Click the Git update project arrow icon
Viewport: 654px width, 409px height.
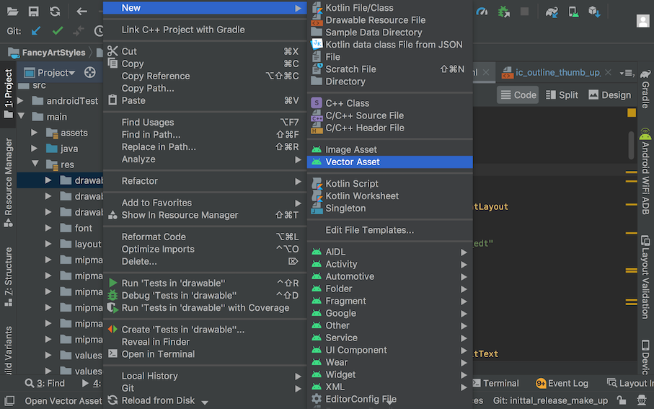tap(36, 31)
